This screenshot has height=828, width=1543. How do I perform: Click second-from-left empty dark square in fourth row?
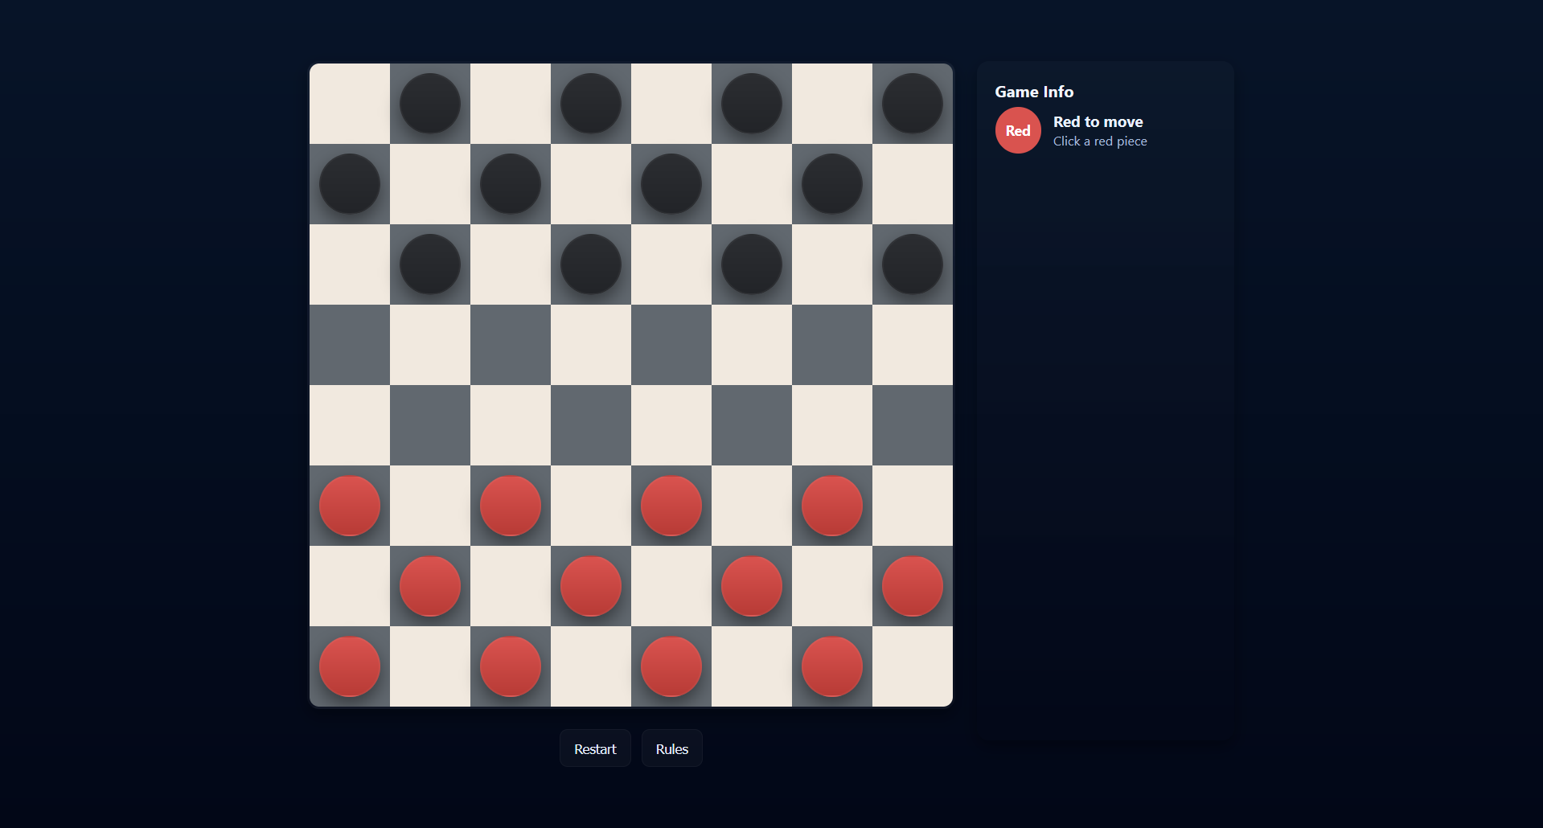pos(511,345)
